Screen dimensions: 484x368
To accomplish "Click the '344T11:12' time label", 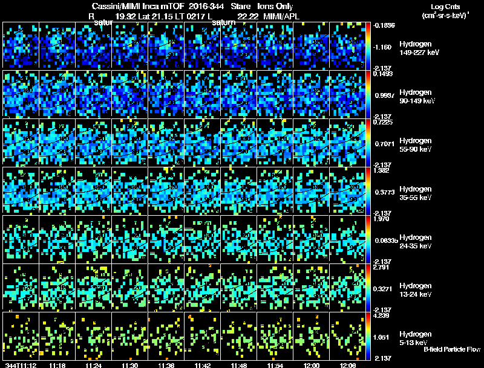I will (x=21, y=365).
